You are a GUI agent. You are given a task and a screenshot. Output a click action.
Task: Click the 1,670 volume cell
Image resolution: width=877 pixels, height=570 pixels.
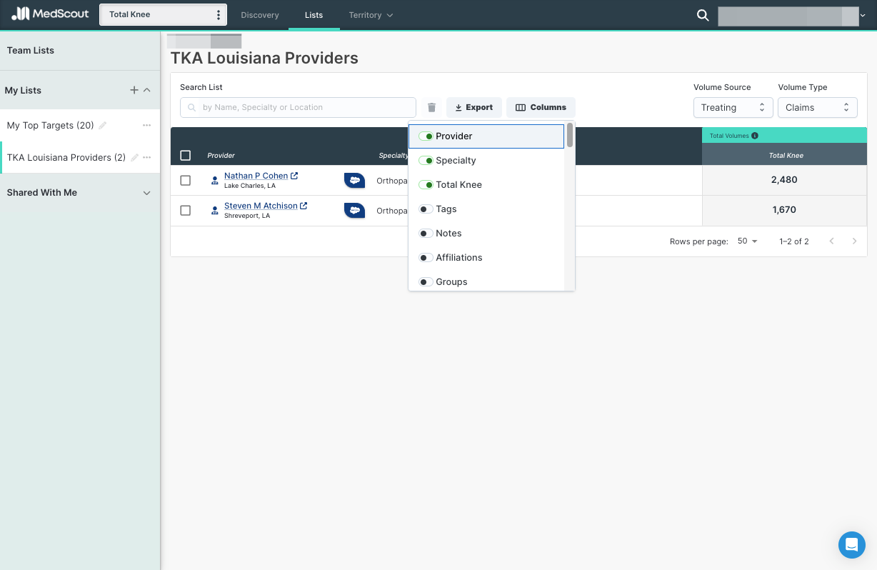coord(784,210)
